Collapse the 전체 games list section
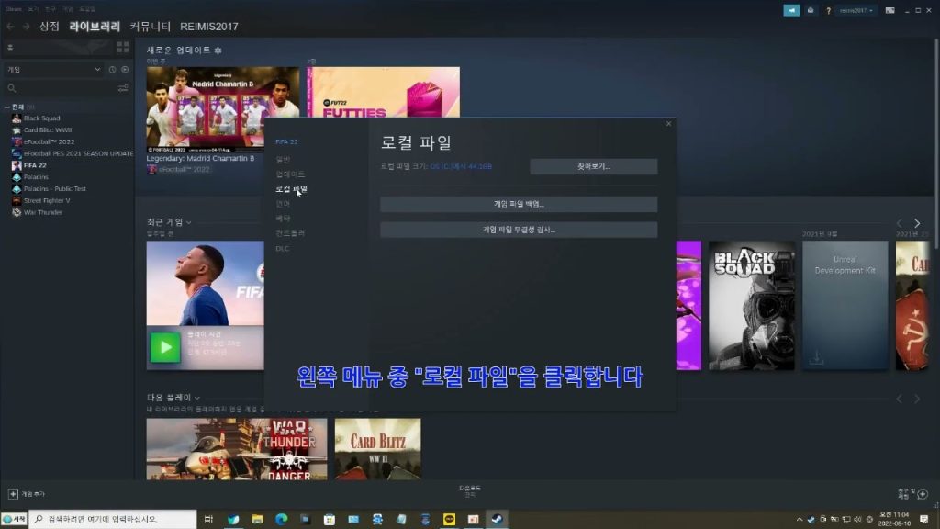Screen dimensions: 940x529 6,107
